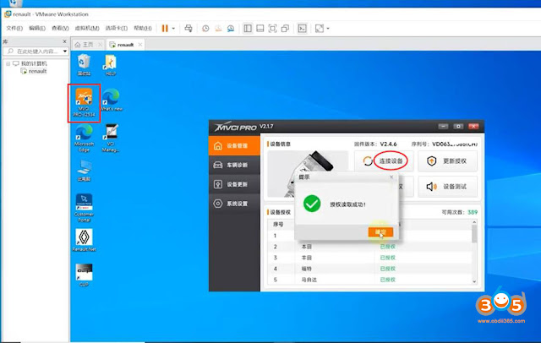The height and width of the screenshot is (343, 541).
Task: Select renault VM in the library tree
Action: pyautogui.click(x=37, y=71)
